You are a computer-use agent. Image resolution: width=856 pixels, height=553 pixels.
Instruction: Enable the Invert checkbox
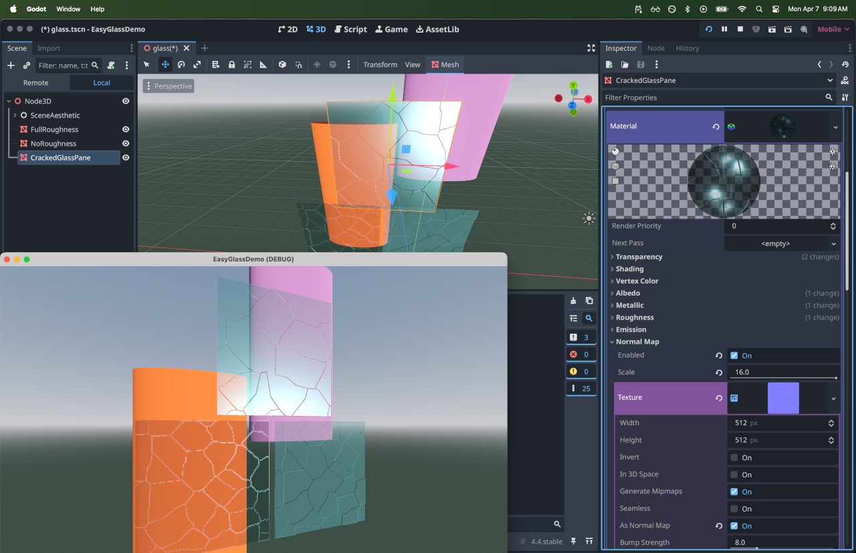(x=734, y=457)
